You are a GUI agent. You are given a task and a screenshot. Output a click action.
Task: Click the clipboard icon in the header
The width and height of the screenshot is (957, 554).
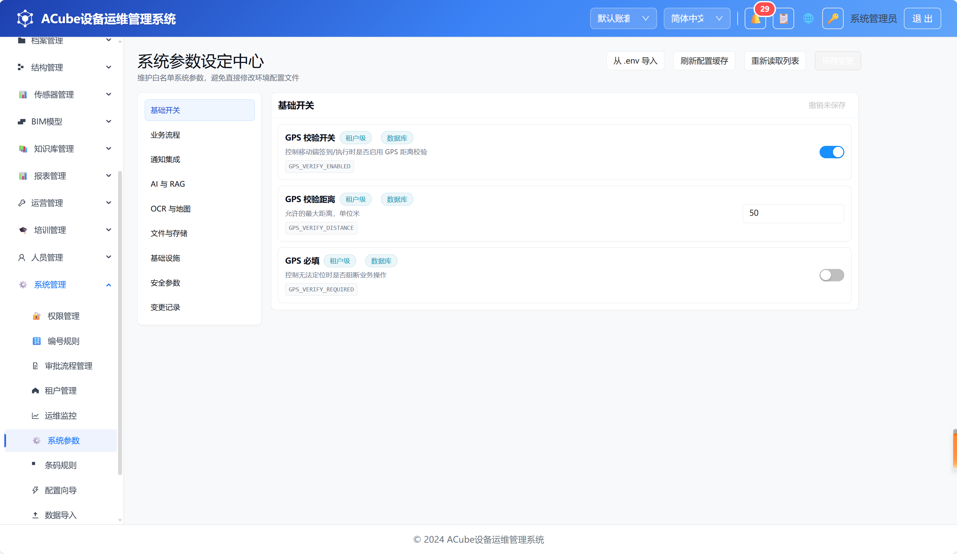click(x=783, y=19)
